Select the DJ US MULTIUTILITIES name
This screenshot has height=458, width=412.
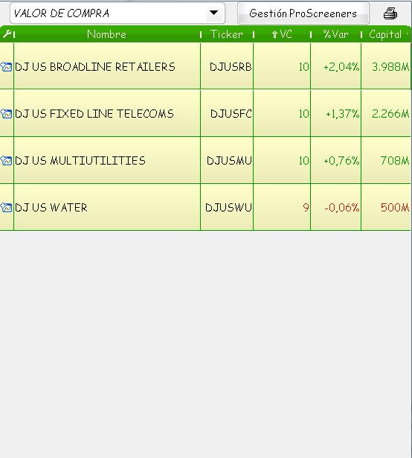[80, 161]
